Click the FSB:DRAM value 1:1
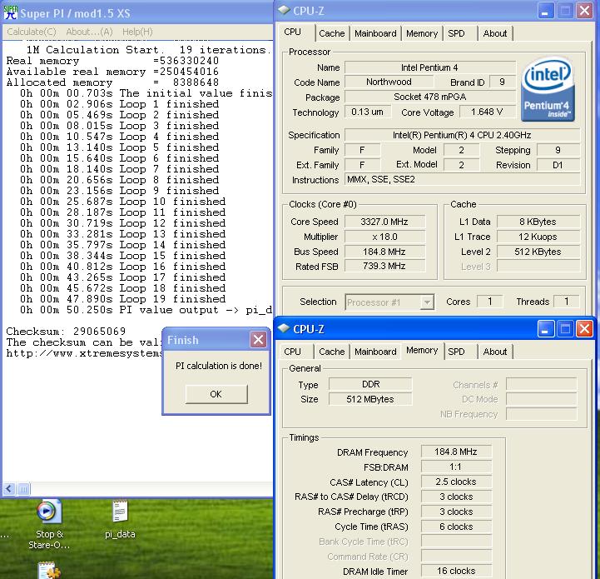 click(x=456, y=467)
